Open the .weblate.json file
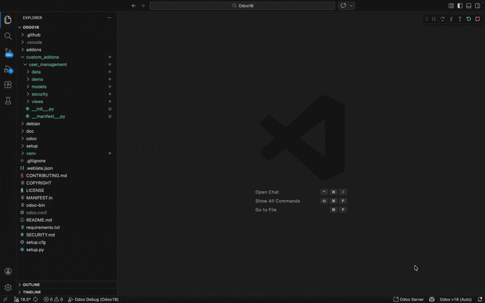 (x=67, y=168)
